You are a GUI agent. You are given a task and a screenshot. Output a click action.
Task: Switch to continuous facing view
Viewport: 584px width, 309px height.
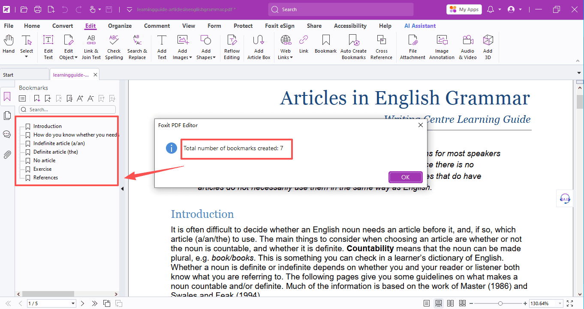(462, 303)
